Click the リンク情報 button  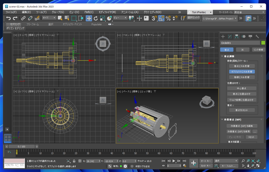click(x=258, y=50)
